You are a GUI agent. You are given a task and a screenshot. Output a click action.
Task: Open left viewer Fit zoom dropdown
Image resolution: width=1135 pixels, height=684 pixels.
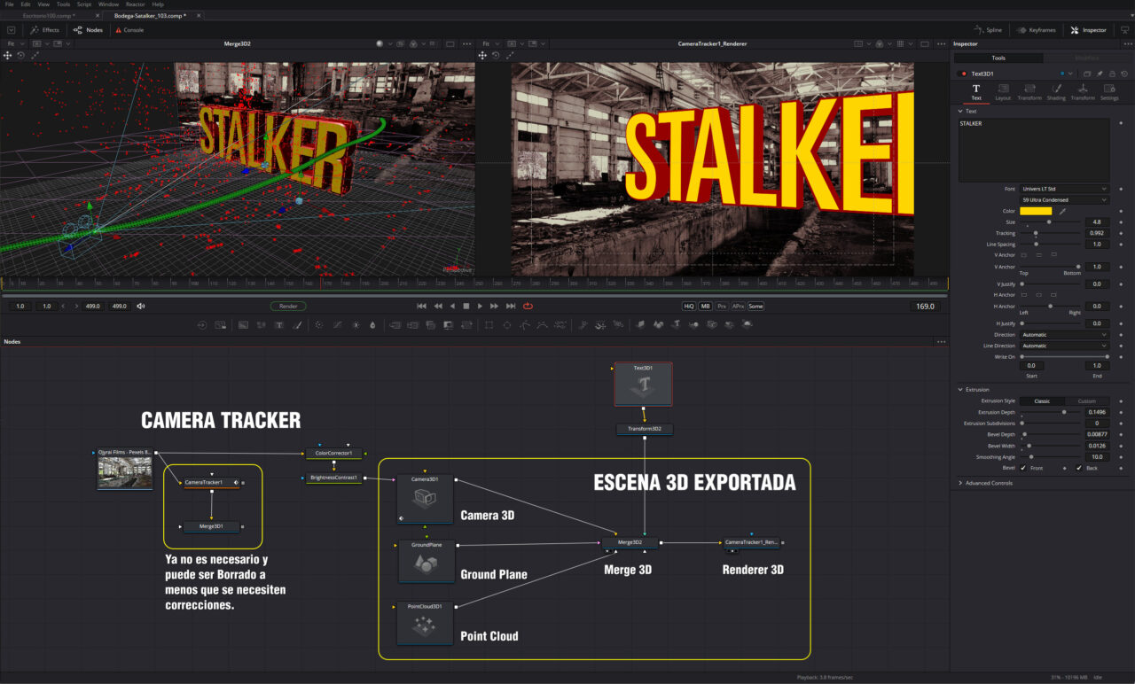15,43
